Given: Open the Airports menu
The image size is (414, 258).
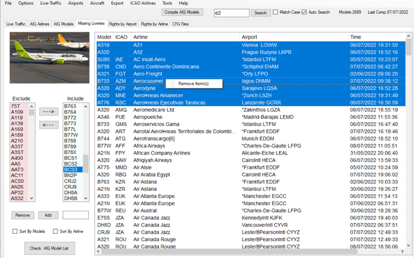Looking at the screenshot, I should (x=76, y=3).
